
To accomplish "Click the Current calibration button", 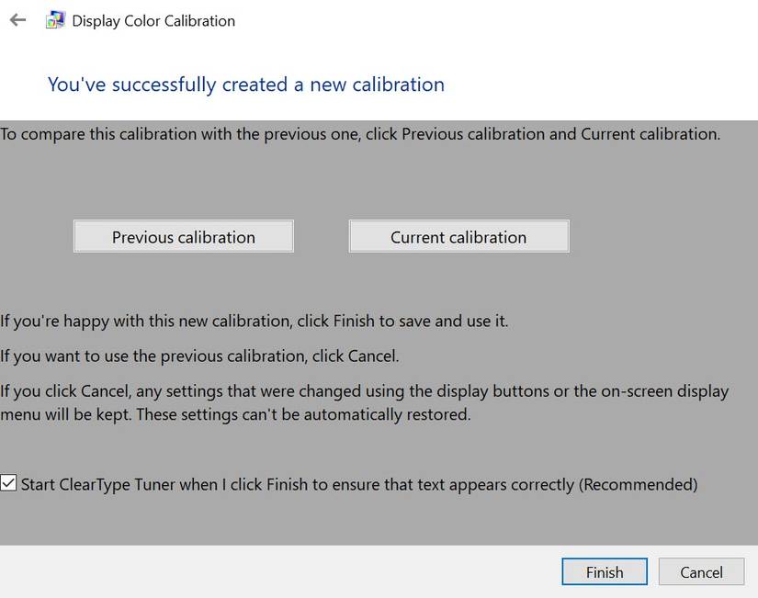I will click(x=458, y=236).
